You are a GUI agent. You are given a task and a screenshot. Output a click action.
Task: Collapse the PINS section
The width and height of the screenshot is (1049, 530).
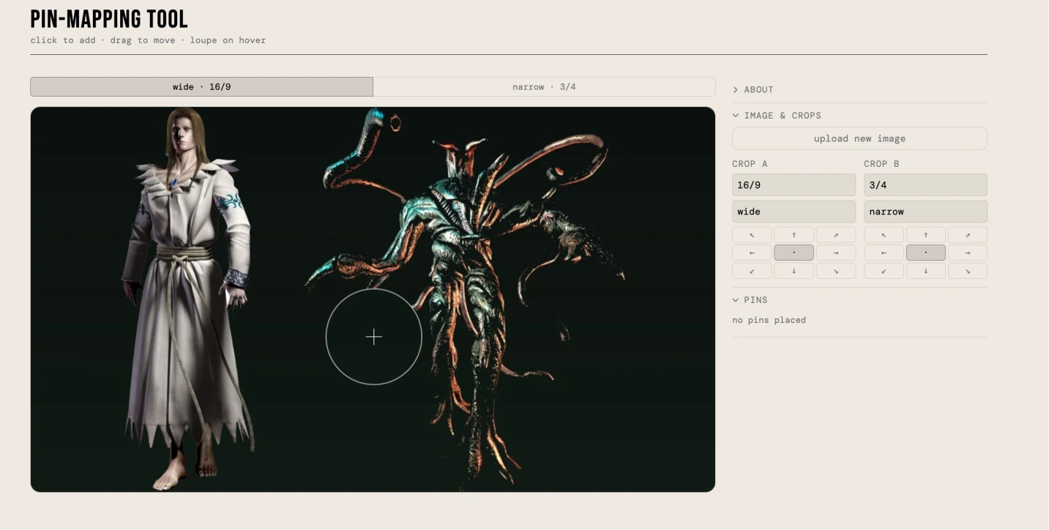click(859, 300)
